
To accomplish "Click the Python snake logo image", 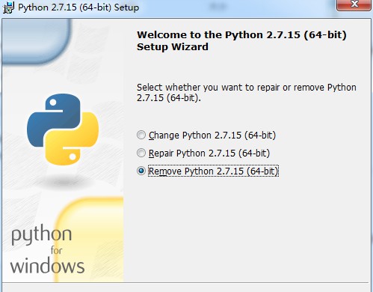I will coord(63,130).
